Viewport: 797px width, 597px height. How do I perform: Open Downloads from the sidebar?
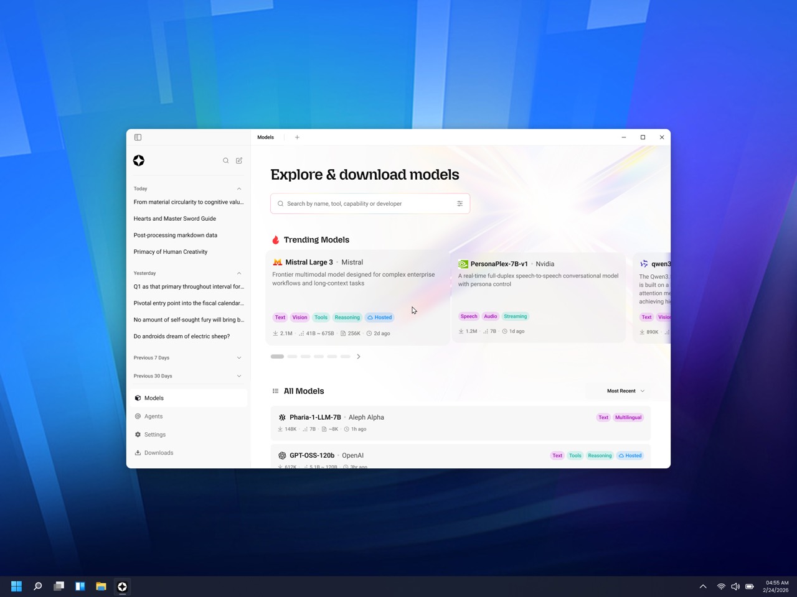(158, 453)
